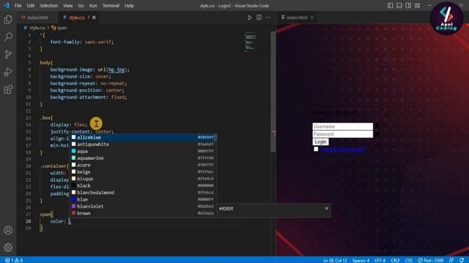The image size is (469, 263).
Task: Toggle primary side bar layout icon
Action: click(x=391, y=5)
